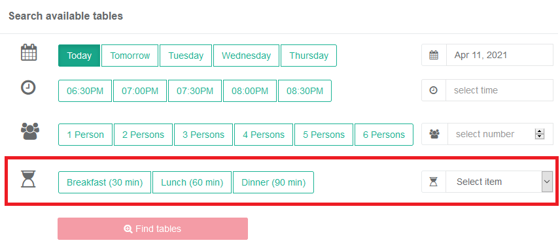Click the Find tables button
This screenshot has height=247, width=560.
153,229
